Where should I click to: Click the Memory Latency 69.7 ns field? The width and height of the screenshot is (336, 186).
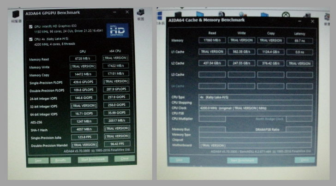point(299,41)
